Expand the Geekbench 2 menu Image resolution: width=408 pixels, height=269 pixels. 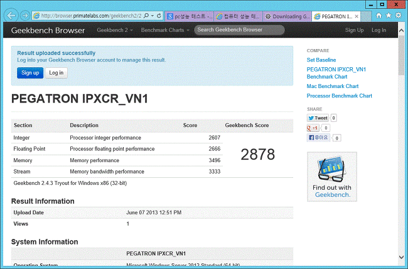(x=115, y=30)
